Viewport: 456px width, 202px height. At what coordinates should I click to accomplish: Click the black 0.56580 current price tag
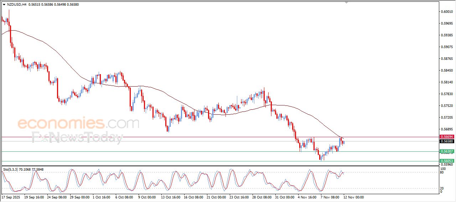(446, 141)
